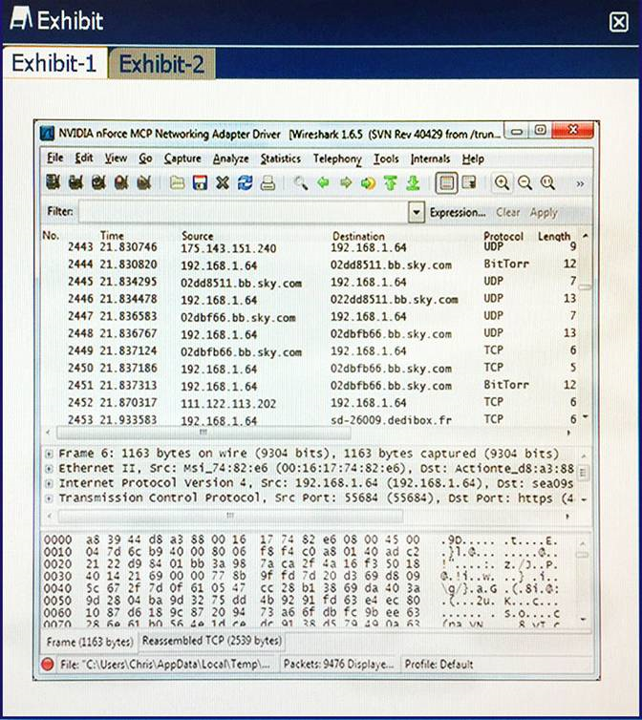642x720 pixels.
Task: Click the Reload capture file icon
Action: (x=245, y=182)
